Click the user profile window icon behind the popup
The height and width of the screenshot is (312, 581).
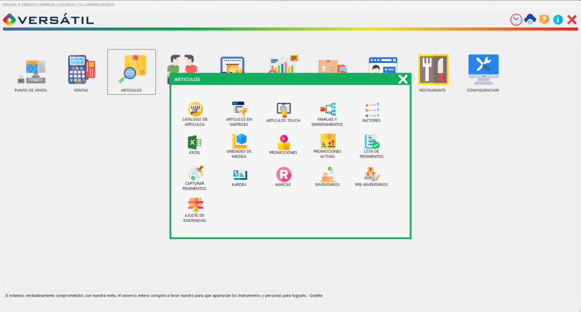pyautogui.click(x=383, y=65)
